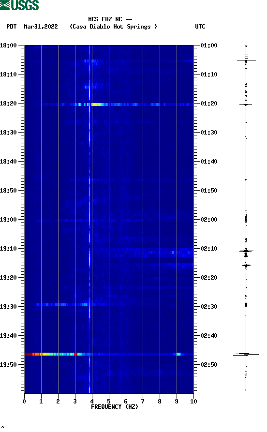The image size is (267, 432).
Task: Click frequency axis tick label 3
Action: tap(75, 402)
